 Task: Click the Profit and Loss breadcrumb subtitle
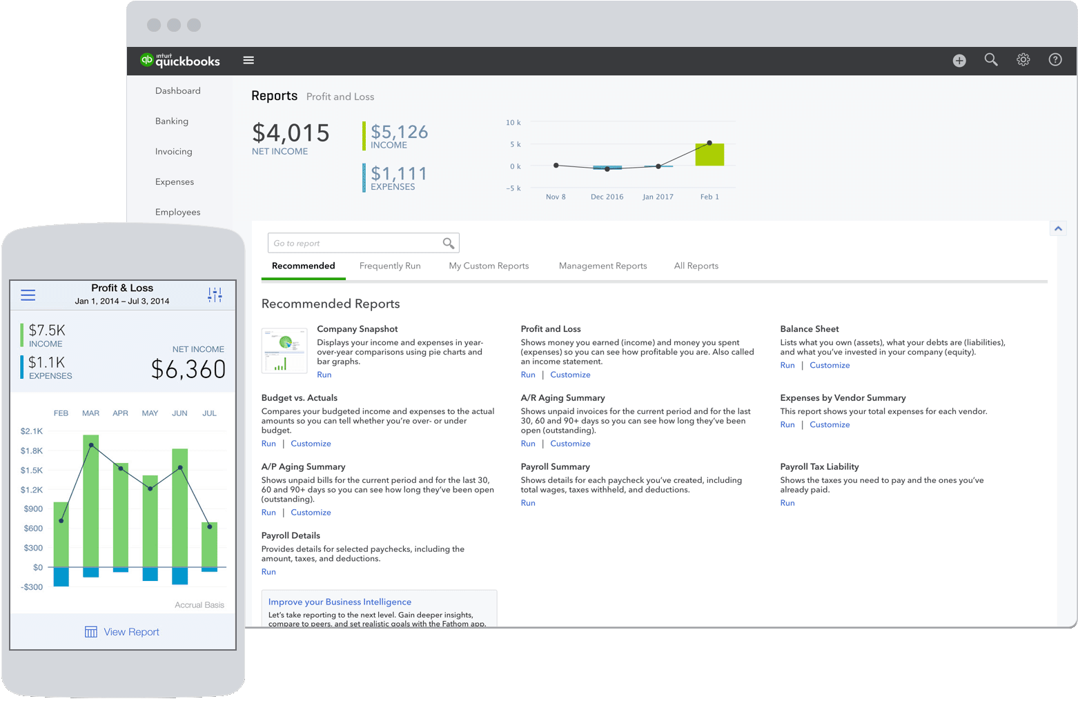click(x=340, y=97)
